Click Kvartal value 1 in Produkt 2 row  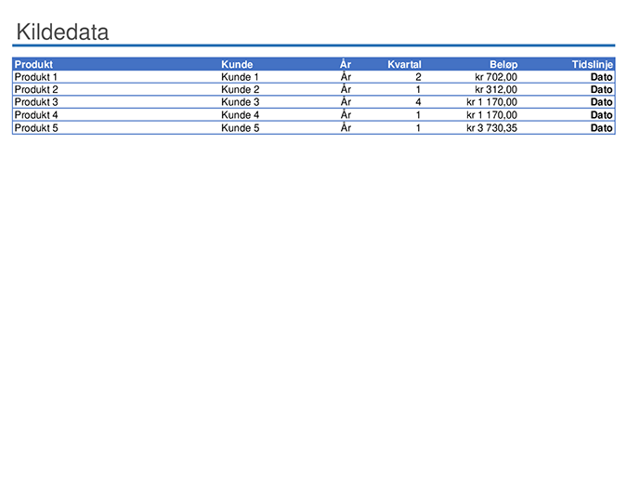[418, 89]
